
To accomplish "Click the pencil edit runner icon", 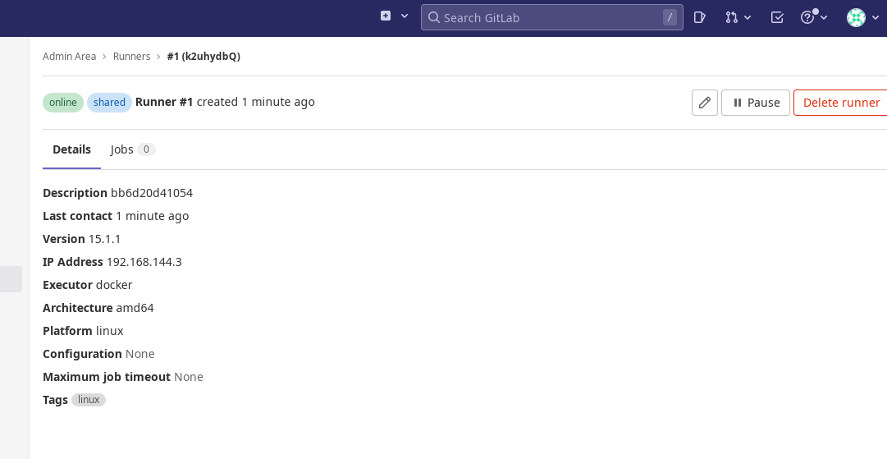I will 704,103.
